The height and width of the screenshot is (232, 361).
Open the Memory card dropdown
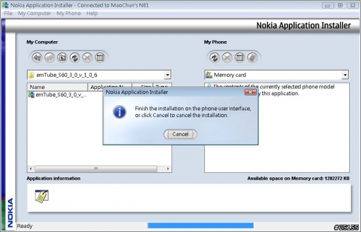[345, 75]
